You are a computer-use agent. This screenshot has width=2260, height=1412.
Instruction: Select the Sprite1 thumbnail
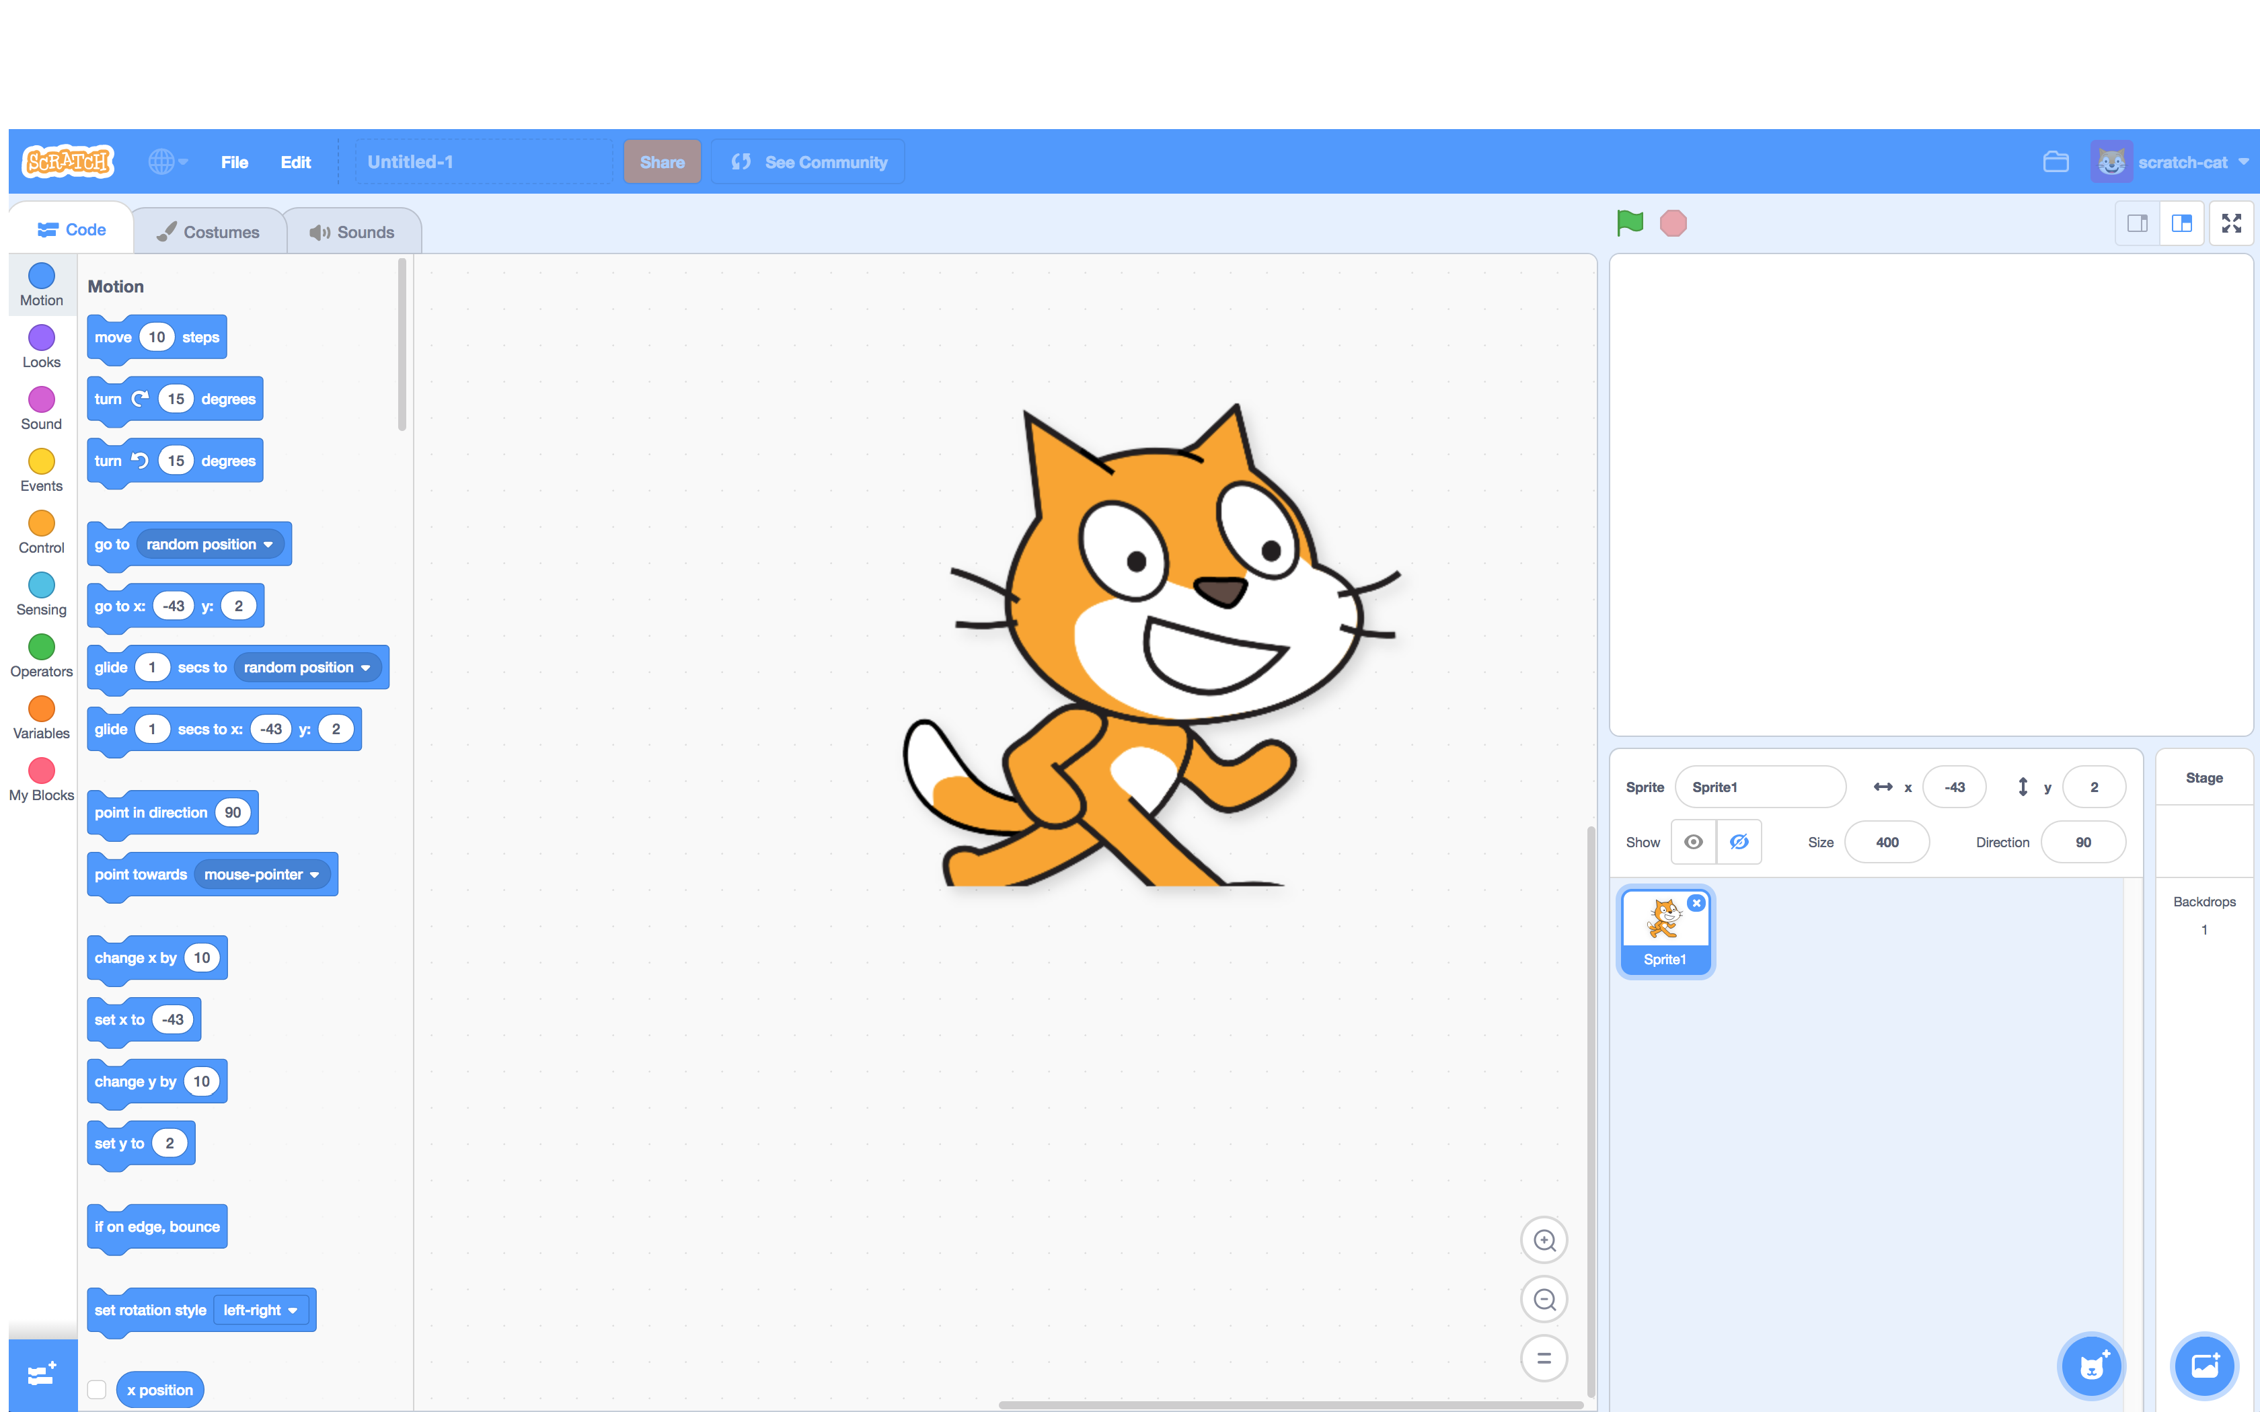coord(1665,930)
